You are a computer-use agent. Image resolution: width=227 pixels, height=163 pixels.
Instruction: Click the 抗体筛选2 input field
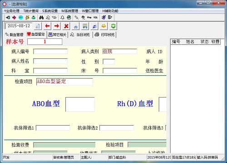coord(117,128)
